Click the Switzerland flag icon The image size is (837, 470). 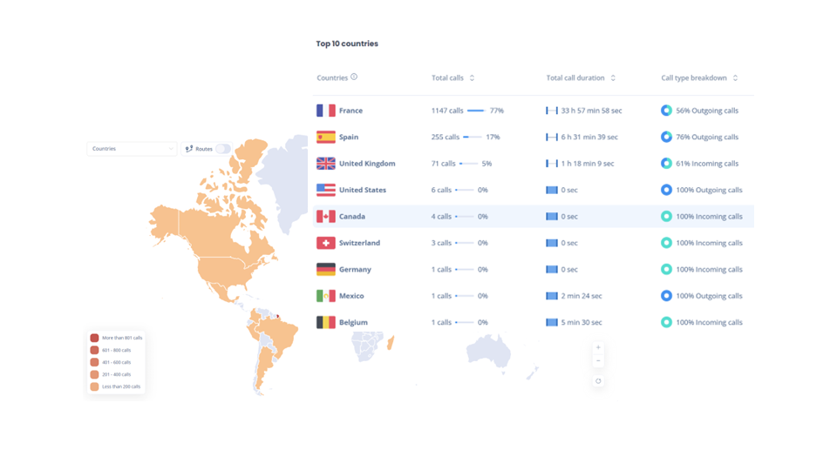point(325,243)
